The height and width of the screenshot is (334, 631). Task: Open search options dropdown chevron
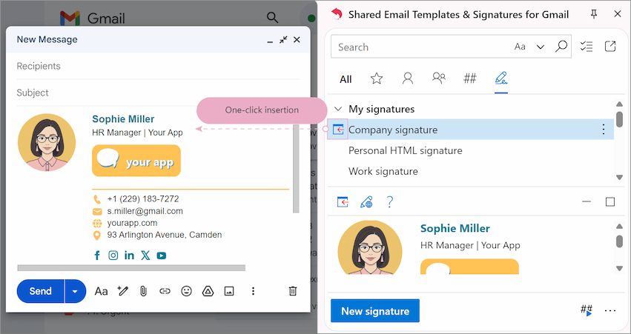pyautogui.click(x=541, y=47)
